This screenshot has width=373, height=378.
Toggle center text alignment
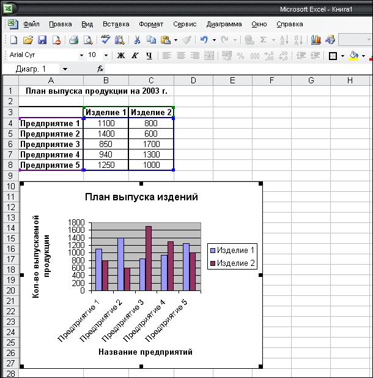click(181, 56)
